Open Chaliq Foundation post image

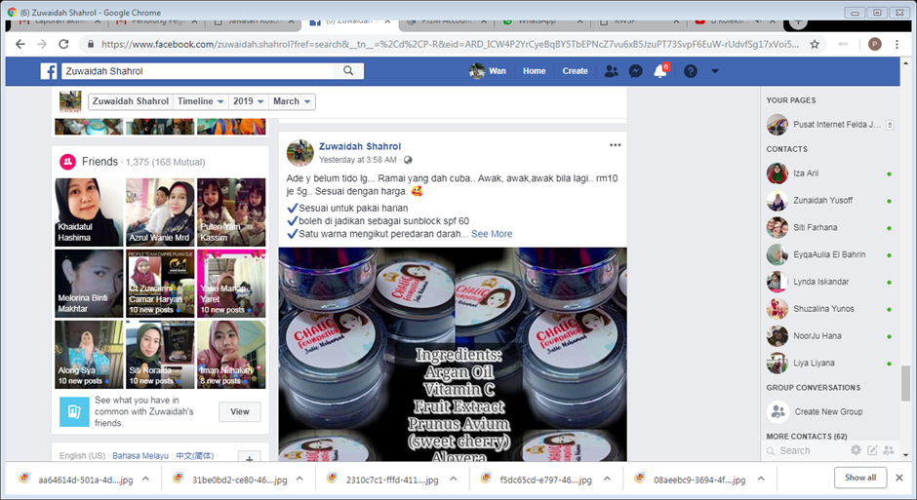point(453,355)
